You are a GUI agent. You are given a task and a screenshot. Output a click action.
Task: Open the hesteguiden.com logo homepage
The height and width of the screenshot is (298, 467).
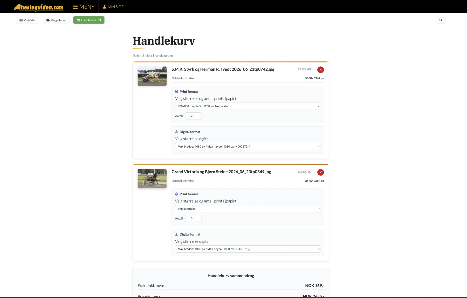tap(39, 7)
